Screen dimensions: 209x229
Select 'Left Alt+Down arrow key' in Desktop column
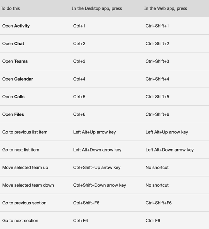[97, 150]
